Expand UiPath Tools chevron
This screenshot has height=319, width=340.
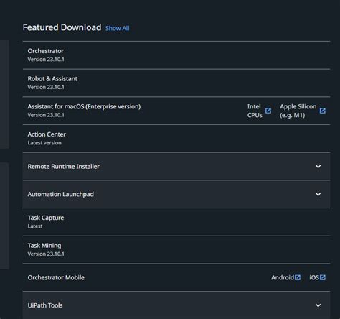pyautogui.click(x=318, y=305)
